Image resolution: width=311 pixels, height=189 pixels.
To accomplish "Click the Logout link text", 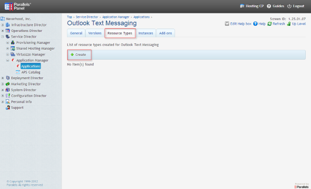I will [x=299, y=6].
